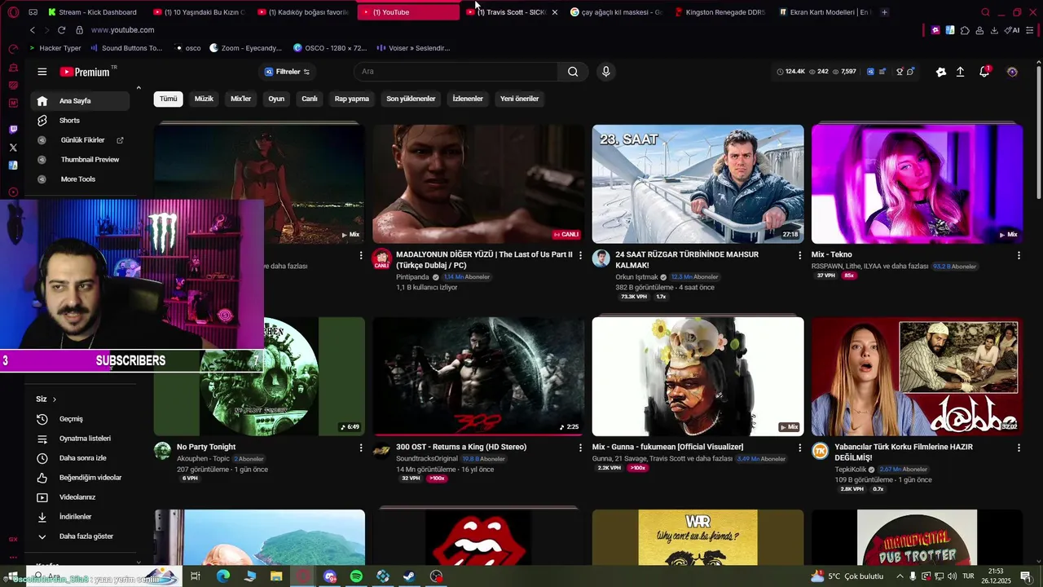Open the video upload icon
Image resolution: width=1043 pixels, height=587 pixels.
click(961, 72)
